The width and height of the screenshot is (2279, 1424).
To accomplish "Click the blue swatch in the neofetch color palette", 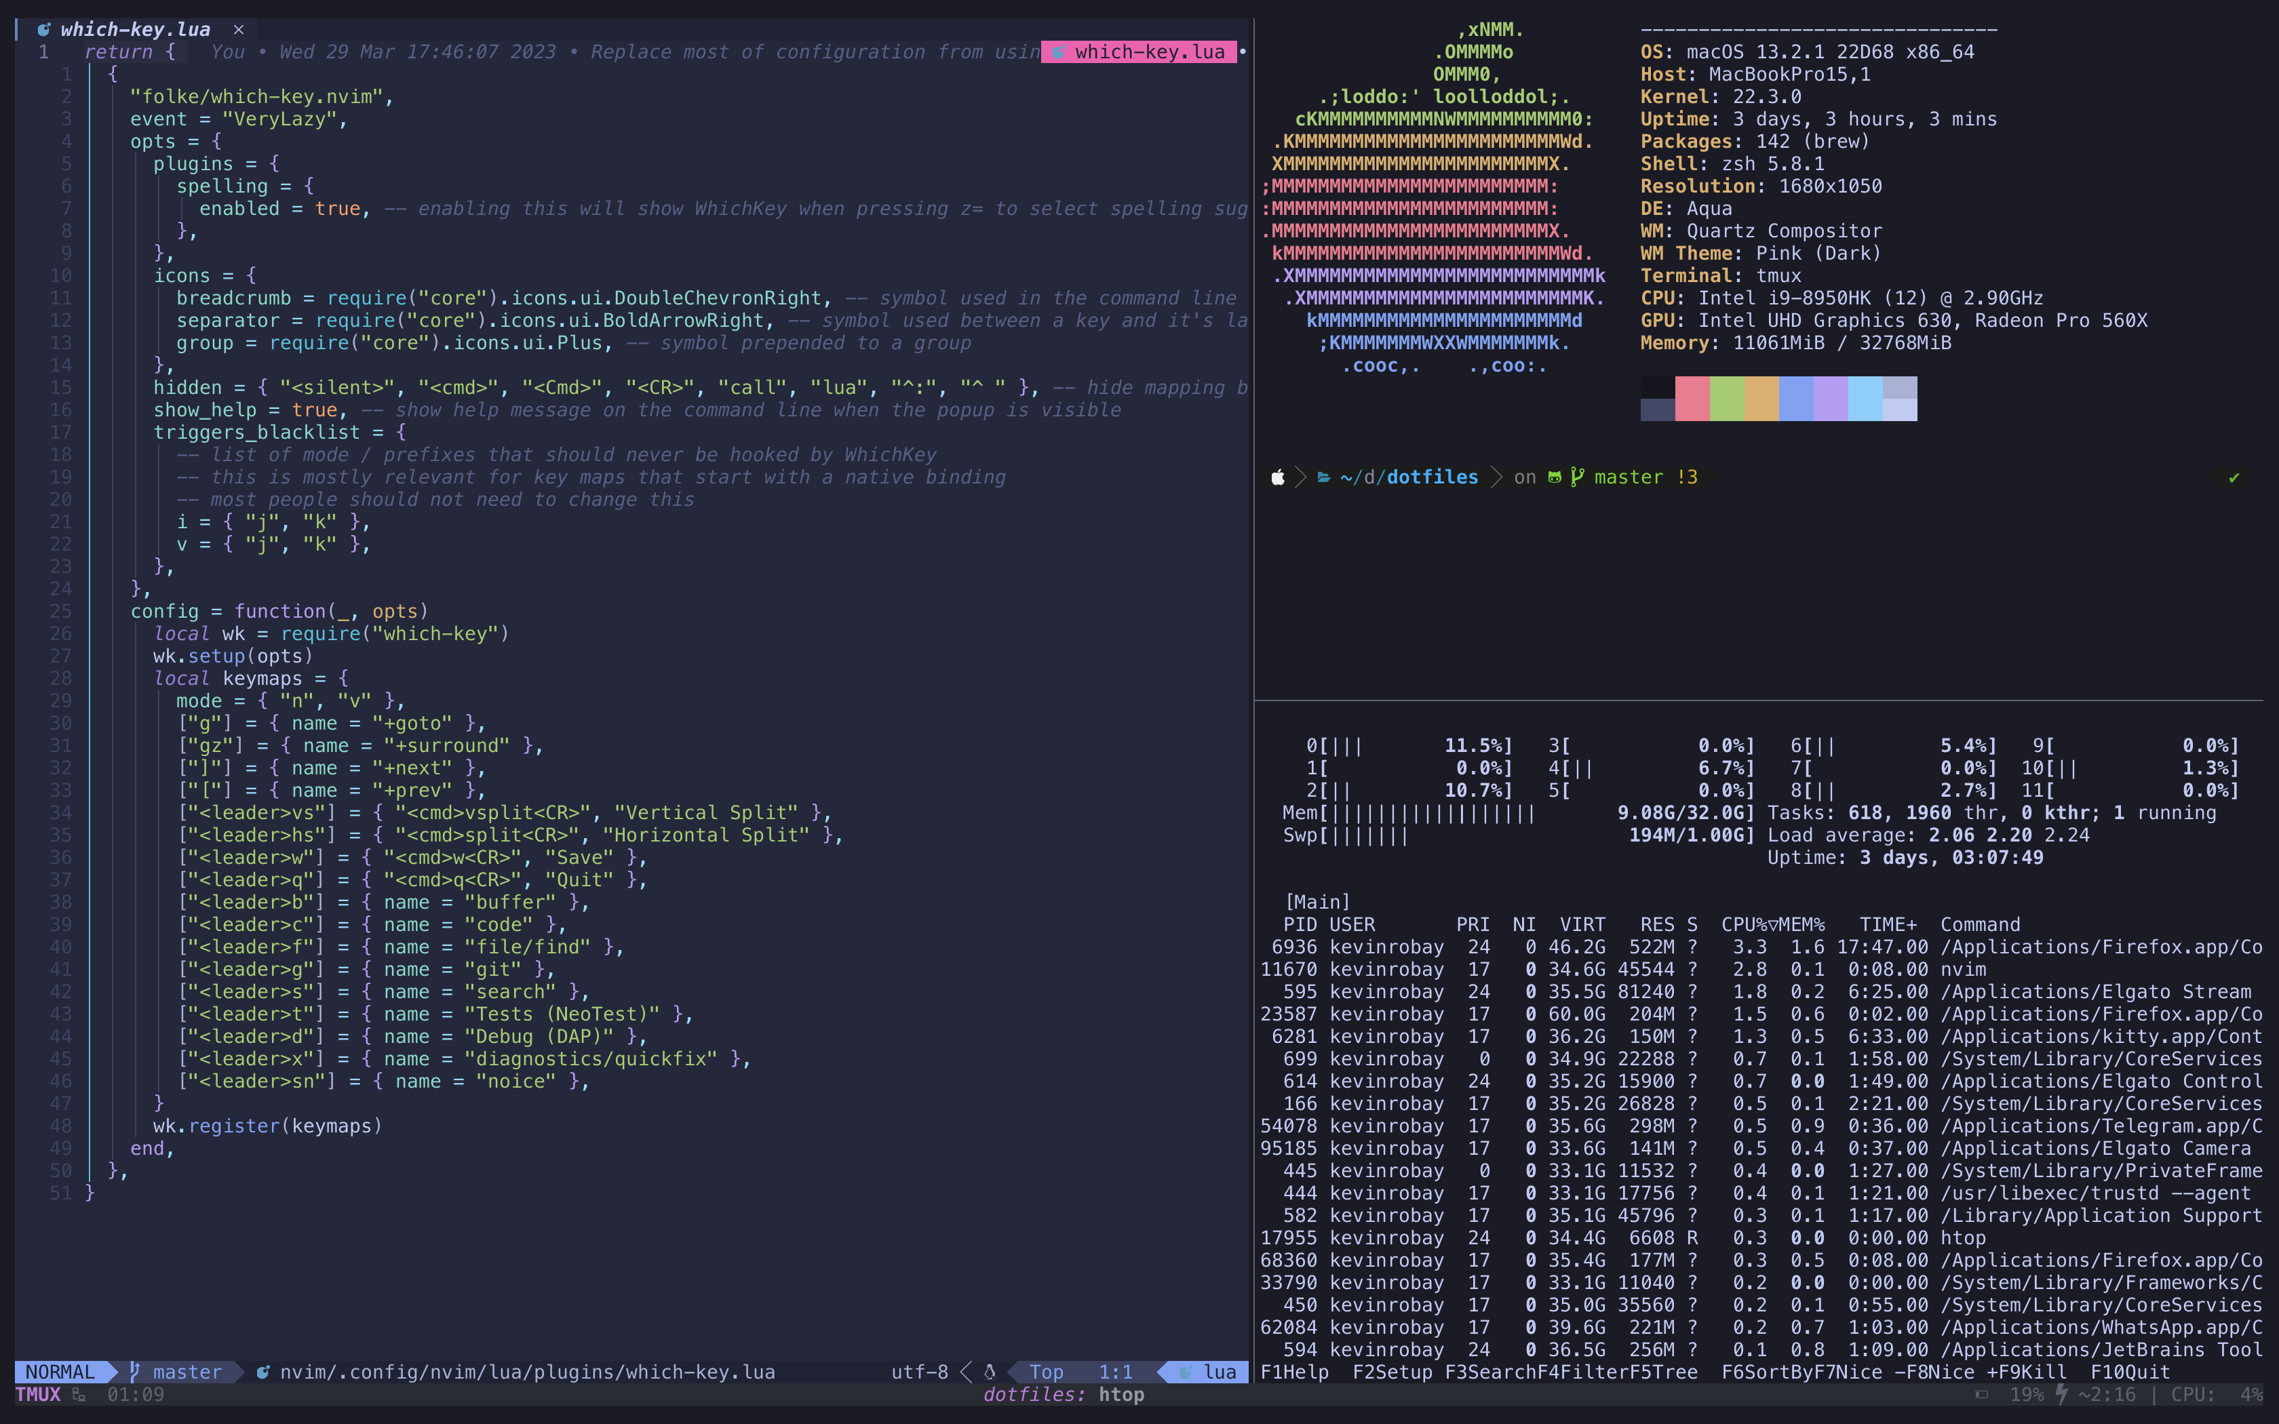I will click(1796, 399).
